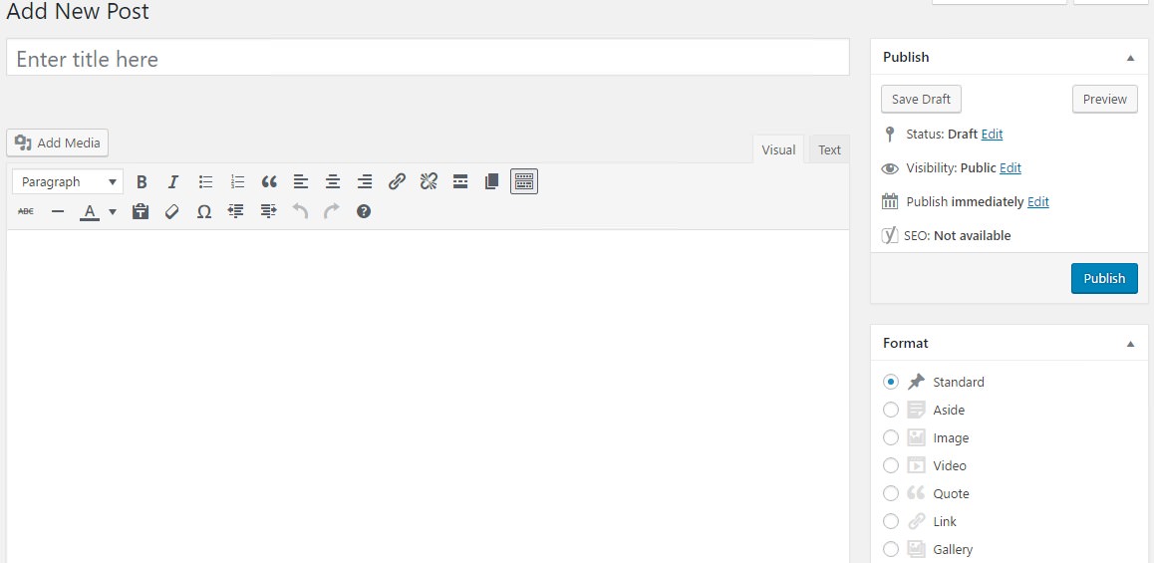Choose the Video post format
1154x563 pixels.
pyautogui.click(x=891, y=465)
